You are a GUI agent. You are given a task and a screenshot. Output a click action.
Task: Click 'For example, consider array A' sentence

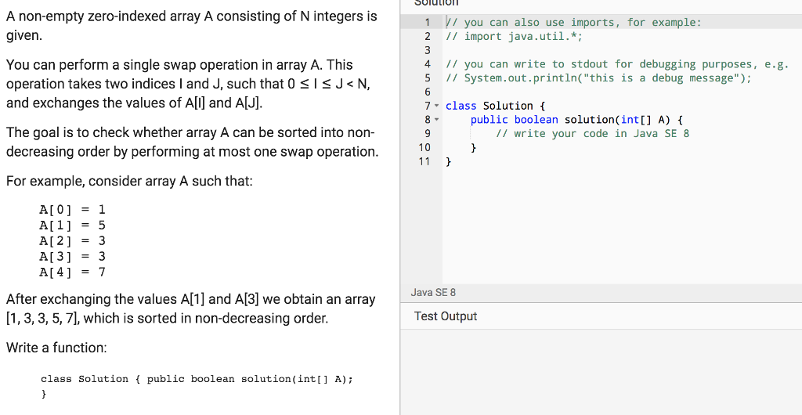(129, 182)
